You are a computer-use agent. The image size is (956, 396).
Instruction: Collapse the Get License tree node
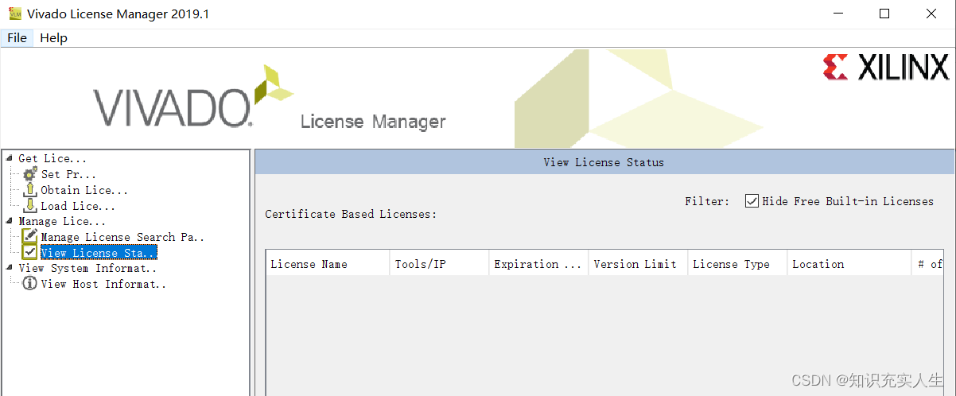(x=9, y=158)
